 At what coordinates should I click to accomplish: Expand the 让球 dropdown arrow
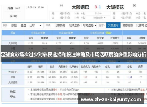click(x=40, y=25)
